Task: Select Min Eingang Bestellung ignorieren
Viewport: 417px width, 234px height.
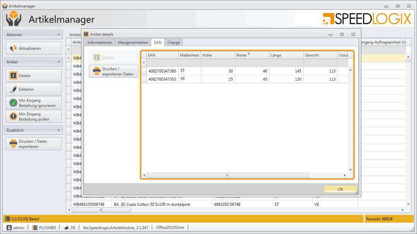Action: 33,103
